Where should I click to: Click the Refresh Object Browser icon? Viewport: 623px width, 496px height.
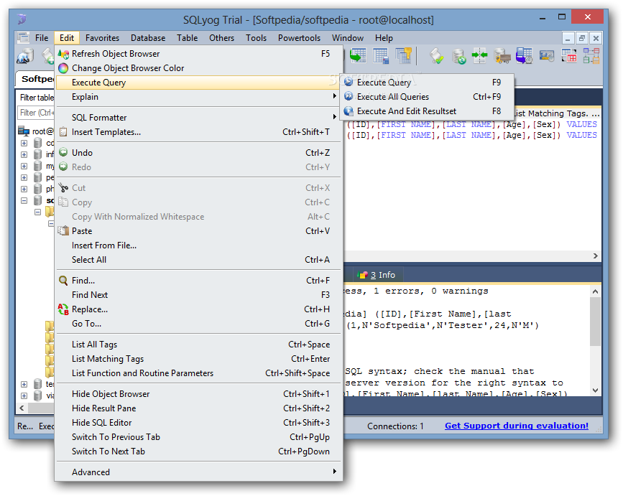tap(63, 54)
